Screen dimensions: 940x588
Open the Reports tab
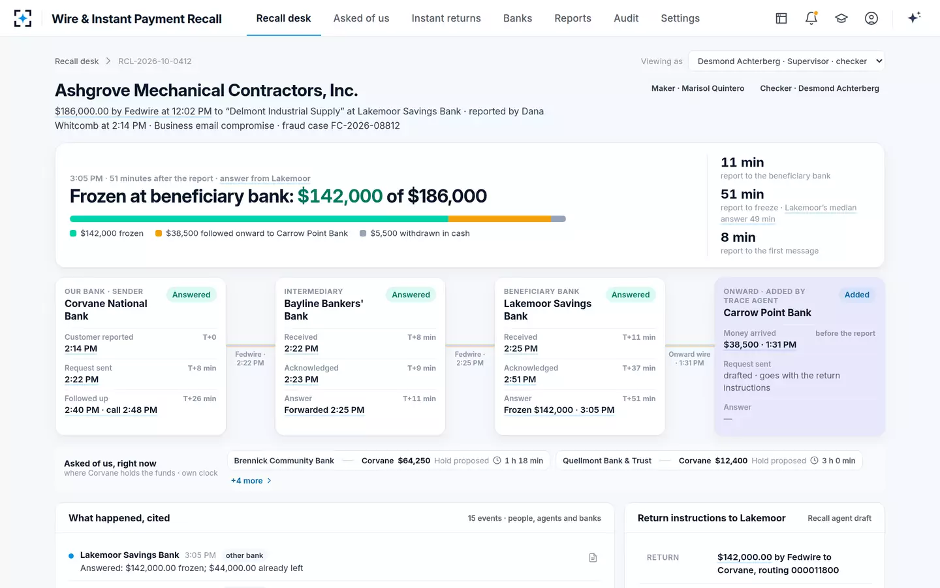[572, 18]
